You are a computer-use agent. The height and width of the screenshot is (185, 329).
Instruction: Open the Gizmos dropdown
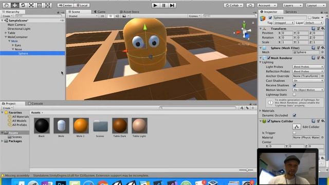pos(194,16)
